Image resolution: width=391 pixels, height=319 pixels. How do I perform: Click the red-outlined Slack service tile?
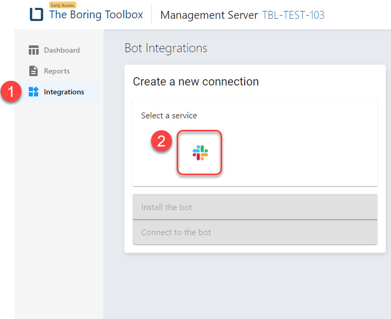point(200,152)
